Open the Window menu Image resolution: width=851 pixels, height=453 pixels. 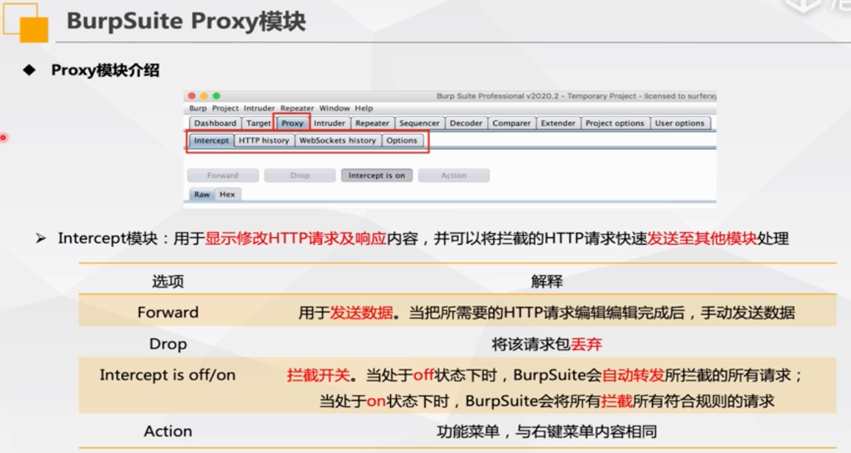(334, 108)
